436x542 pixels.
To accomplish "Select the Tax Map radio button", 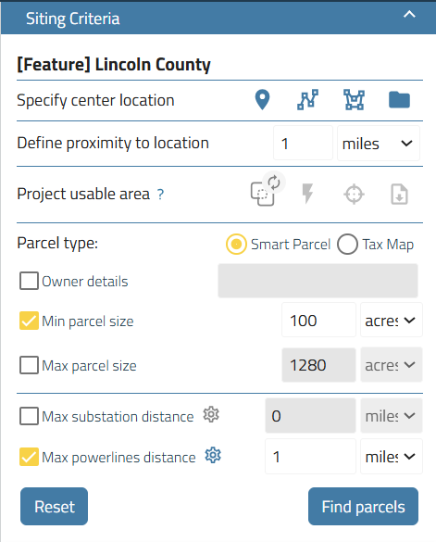I will click(347, 244).
